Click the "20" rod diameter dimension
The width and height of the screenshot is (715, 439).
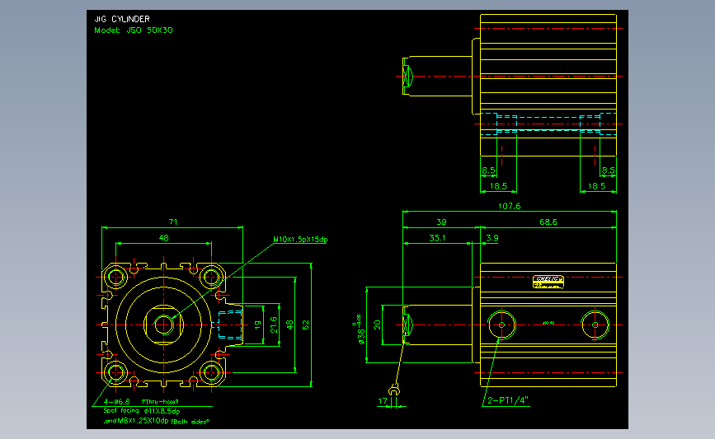click(377, 325)
